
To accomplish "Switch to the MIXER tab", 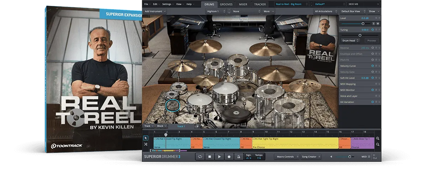I will pos(243,4).
